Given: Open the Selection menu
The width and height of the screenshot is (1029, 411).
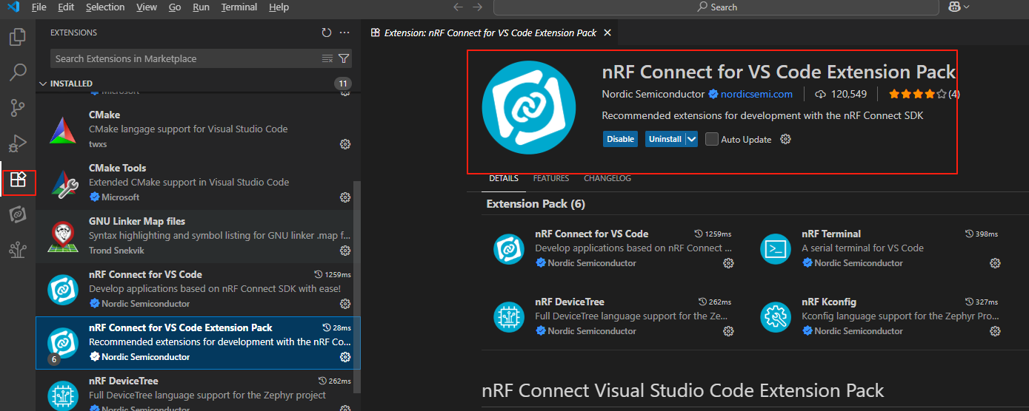Looking at the screenshot, I should [105, 7].
